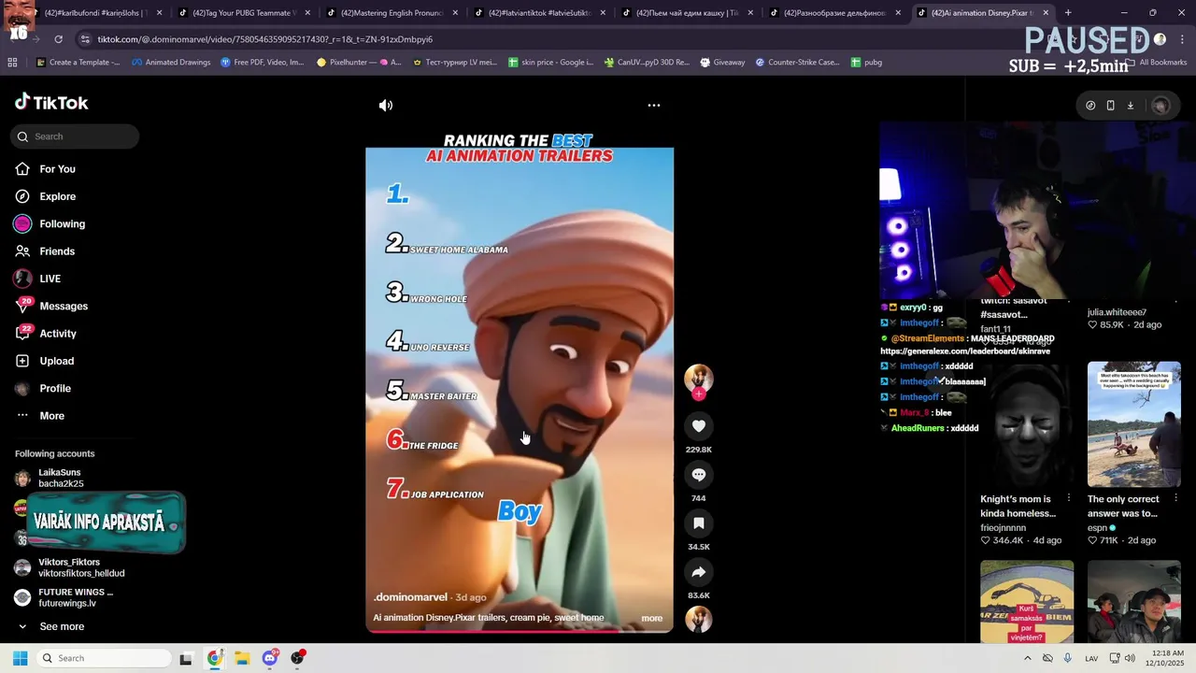Open The only correct answer video thumbnail

click(1134, 424)
